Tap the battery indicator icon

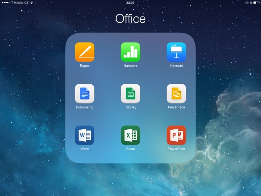click(256, 3)
